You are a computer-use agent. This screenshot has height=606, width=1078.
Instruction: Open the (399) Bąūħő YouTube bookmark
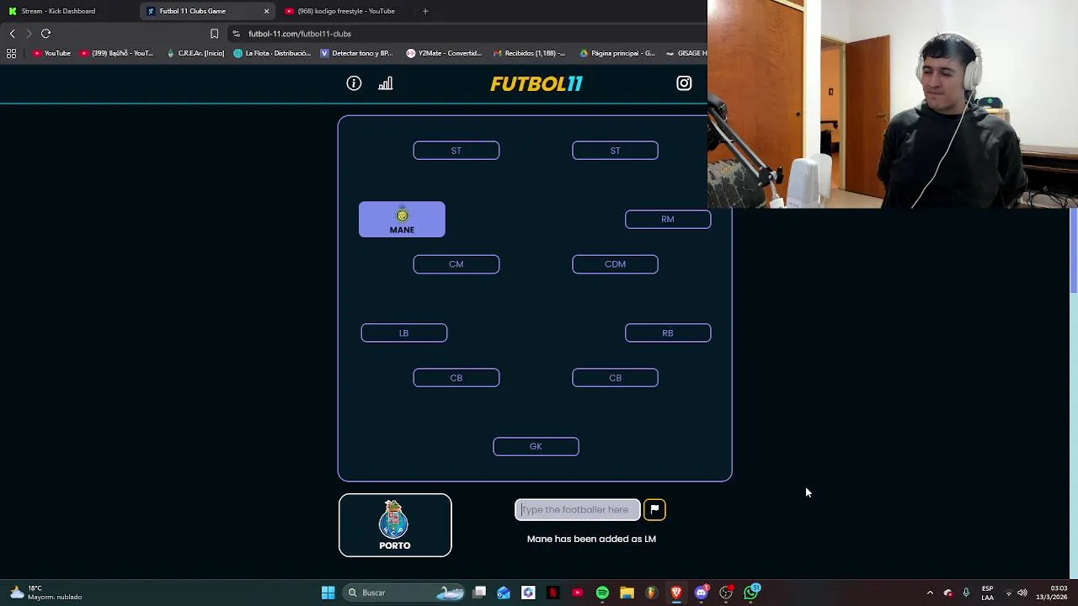point(117,53)
